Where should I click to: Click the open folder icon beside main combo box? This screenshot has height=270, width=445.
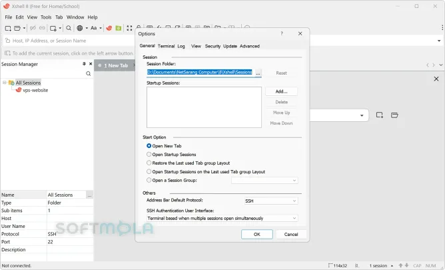click(x=394, y=115)
